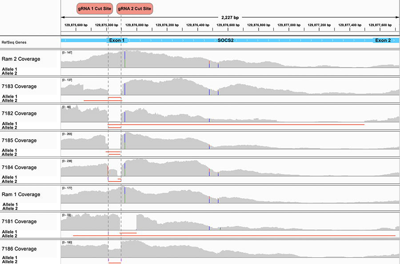Image resolution: width=400 pixels, height=264 pixels.
Task: Select the Exon 1 block in RefSeq track
Action: click(x=117, y=40)
